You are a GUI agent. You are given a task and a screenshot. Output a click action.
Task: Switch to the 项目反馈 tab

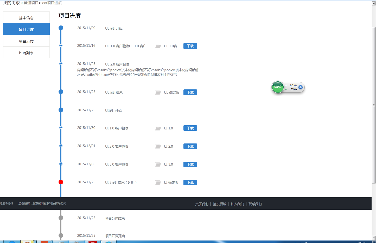click(26, 41)
